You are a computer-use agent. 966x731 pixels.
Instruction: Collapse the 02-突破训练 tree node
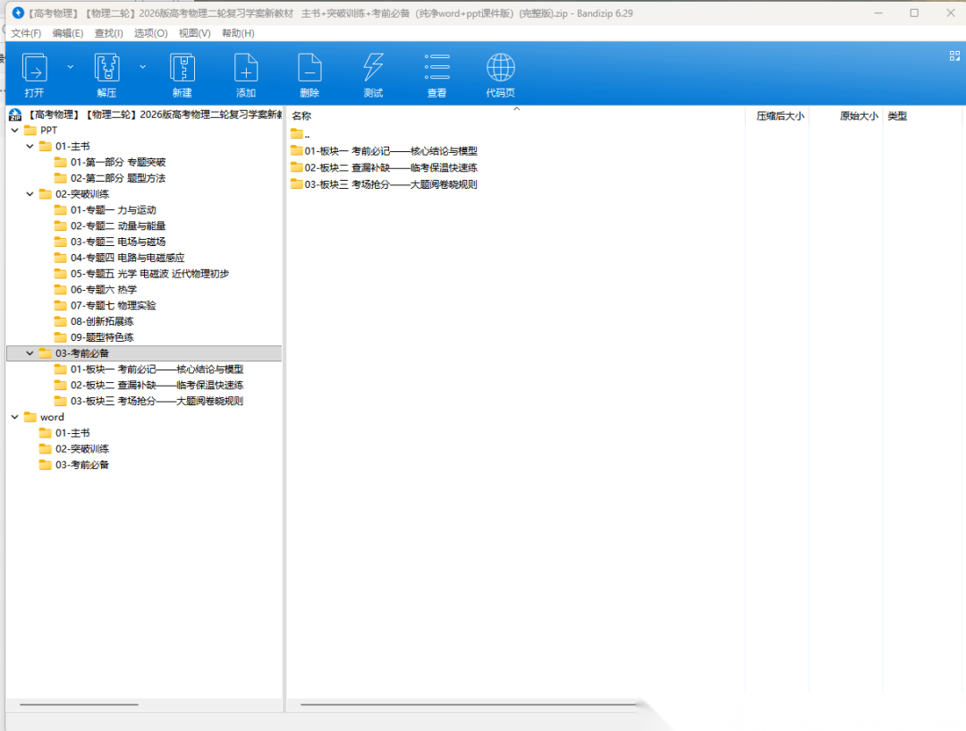(30, 194)
